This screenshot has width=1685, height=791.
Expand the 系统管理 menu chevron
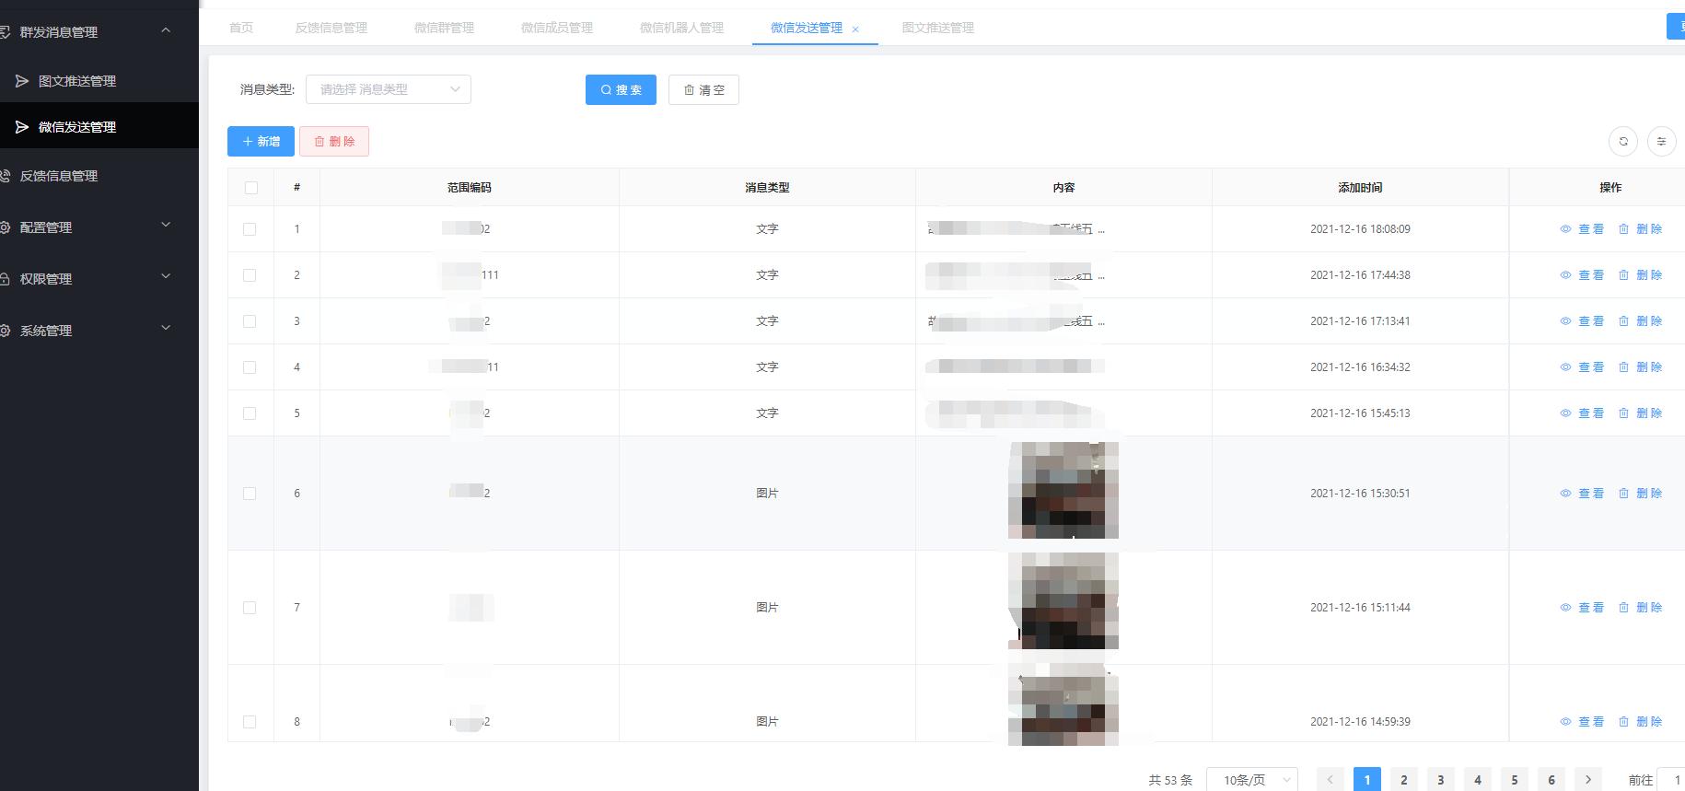(166, 328)
